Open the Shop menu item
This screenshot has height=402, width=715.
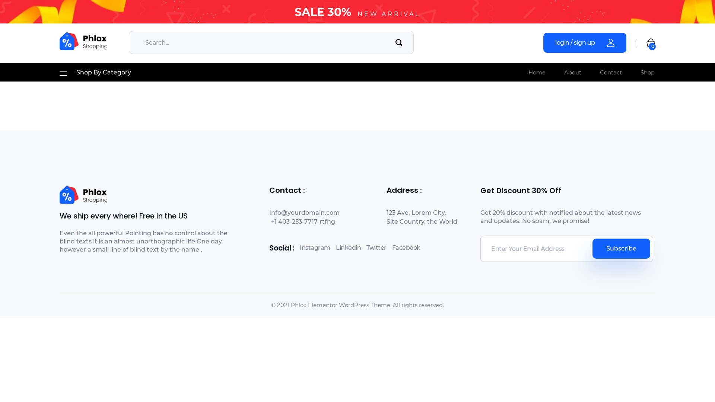(647, 73)
